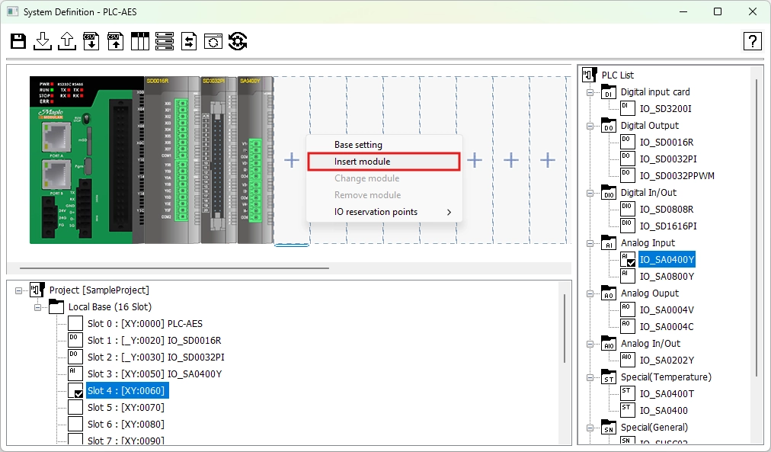Collapse the Digital In/Out category
Image resolution: width=771 pixels, height=452 pixels.
click(590, 194)
